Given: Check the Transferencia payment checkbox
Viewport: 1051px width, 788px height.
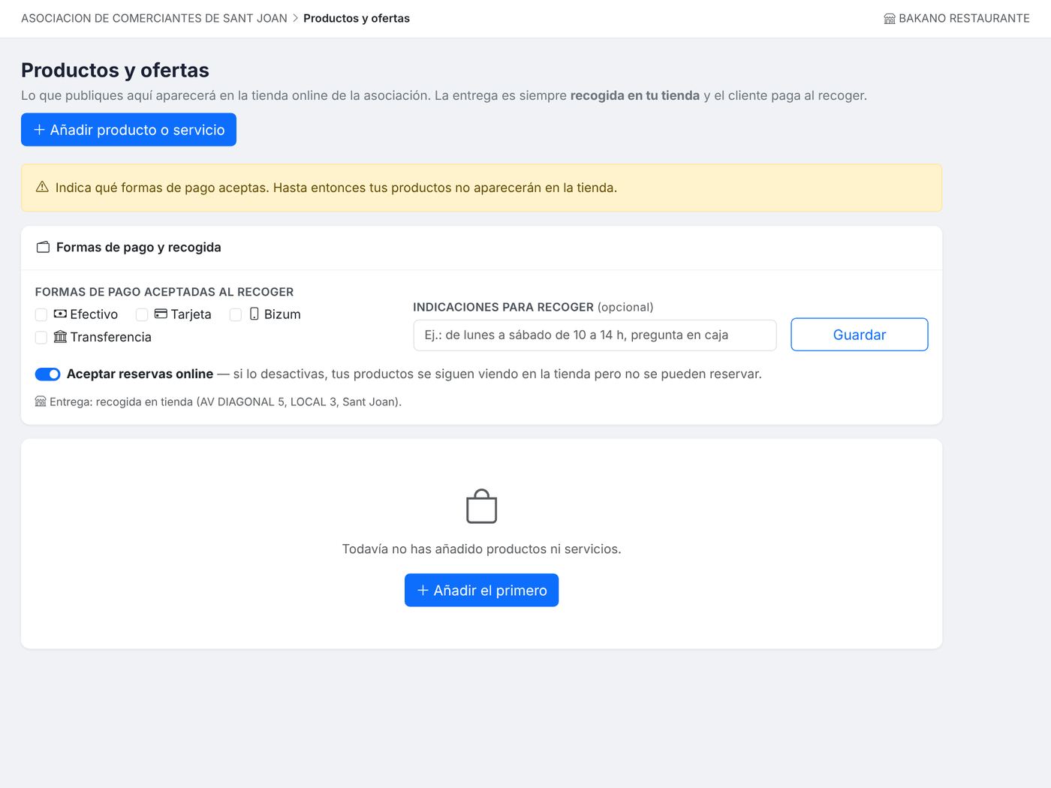Looking at the screenshot, I should click(x=41, y=338).
